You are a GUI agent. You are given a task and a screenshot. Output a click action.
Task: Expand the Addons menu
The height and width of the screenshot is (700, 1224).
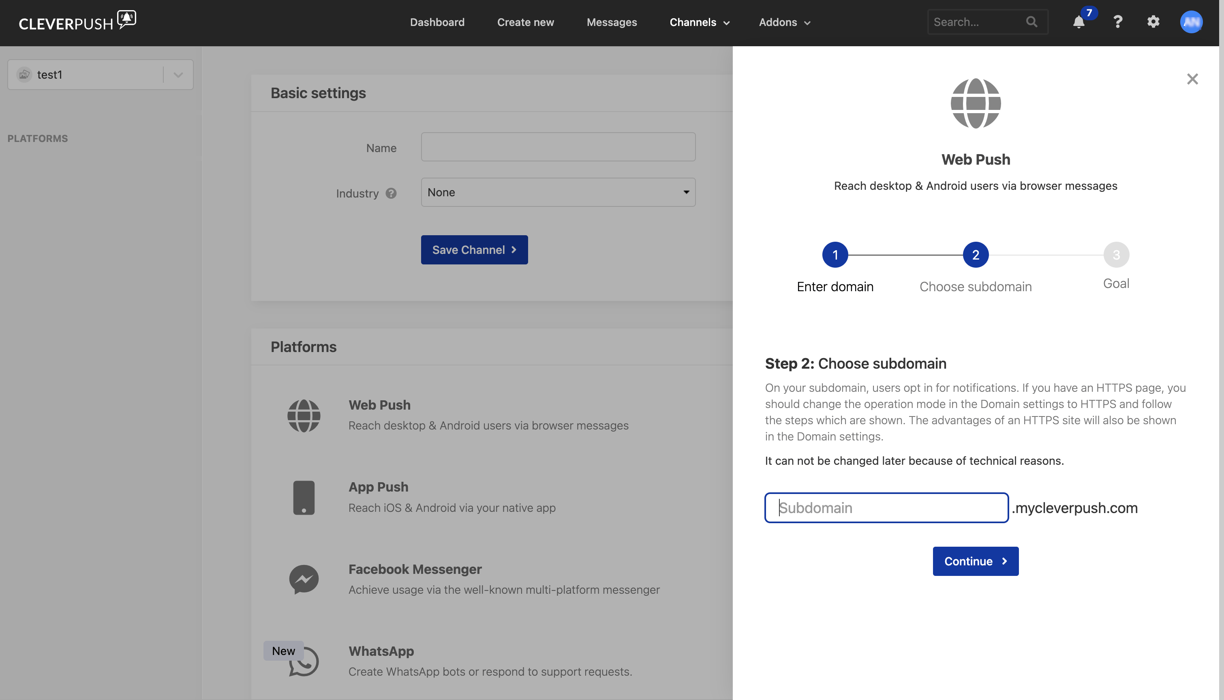coord(785,22)
